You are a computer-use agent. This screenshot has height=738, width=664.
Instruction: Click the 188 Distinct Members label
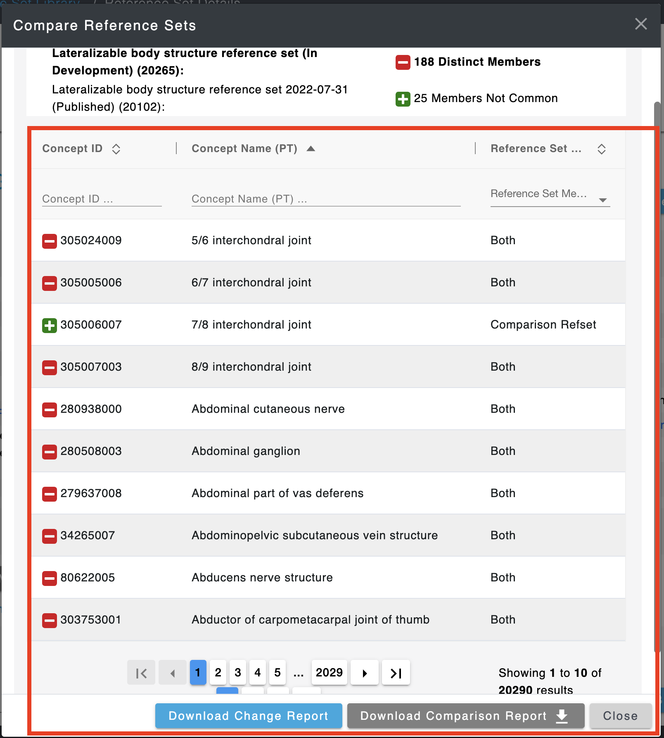(x=477, y=62)
